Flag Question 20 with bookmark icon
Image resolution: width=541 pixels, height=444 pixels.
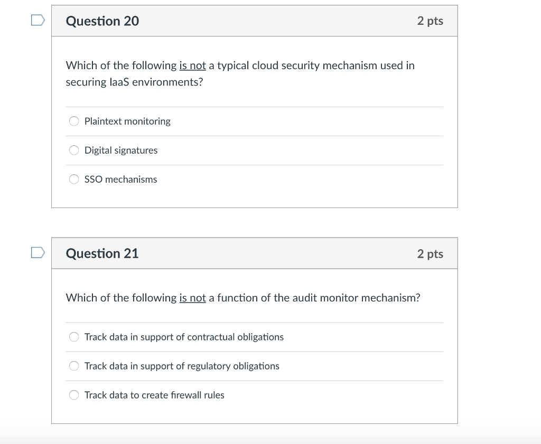[x=37, y=21]
